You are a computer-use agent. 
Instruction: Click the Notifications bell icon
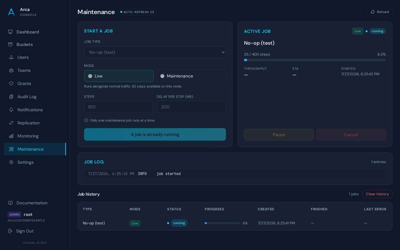point(11,110)
